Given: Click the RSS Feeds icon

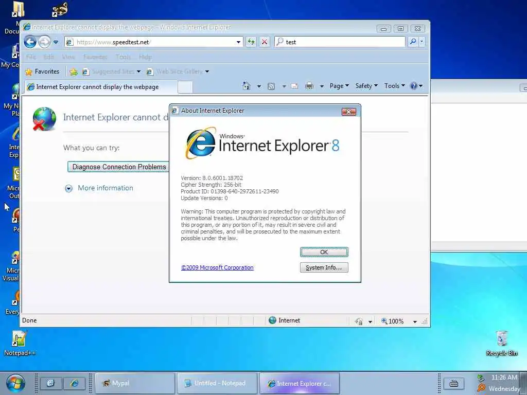Looking at the screenshot, I should (x=271, y=86).
